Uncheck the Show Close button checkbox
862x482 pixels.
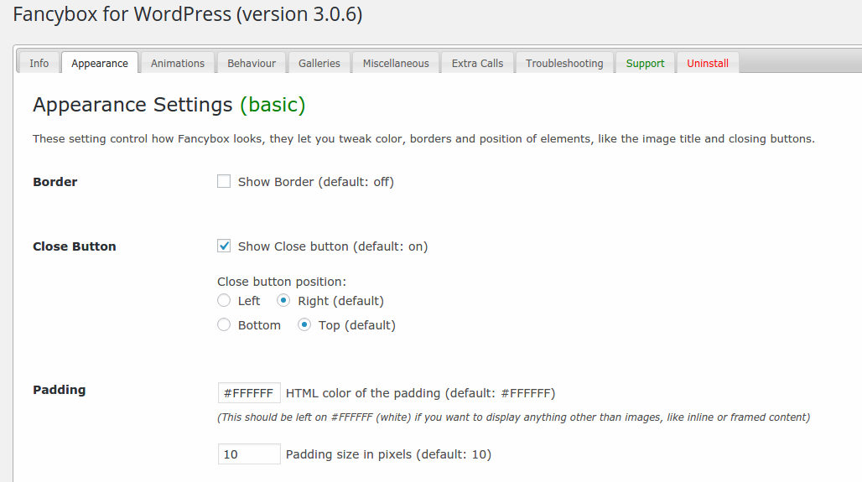(x=224, y=246)
